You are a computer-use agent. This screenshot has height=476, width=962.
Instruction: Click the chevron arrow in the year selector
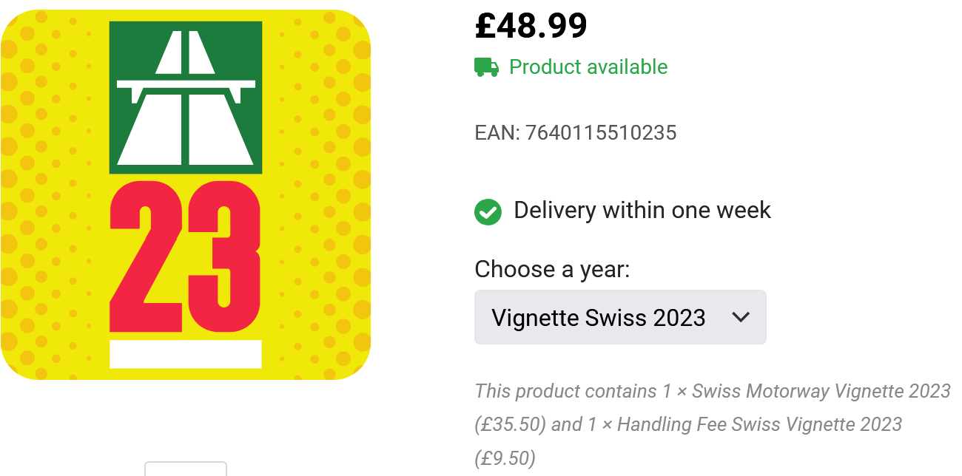pyautogui.click(x=740, y=318)
